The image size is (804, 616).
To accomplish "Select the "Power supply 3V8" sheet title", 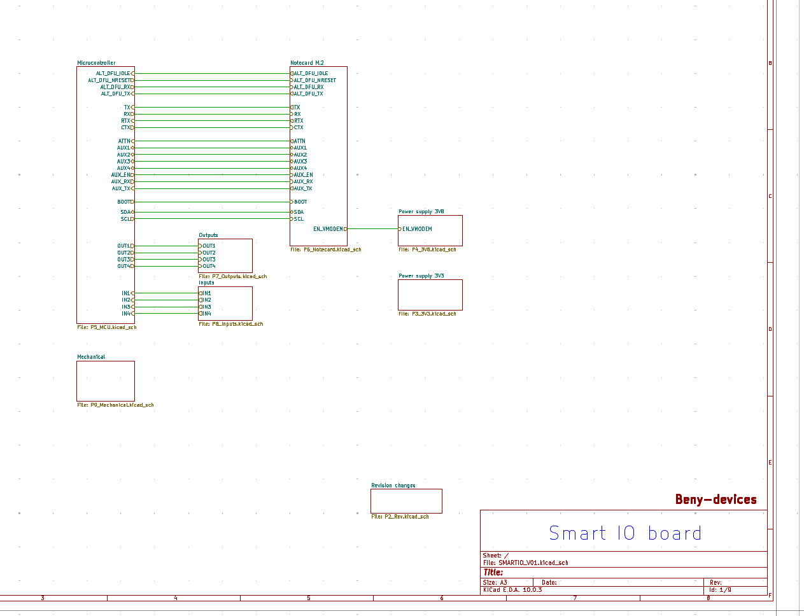I will [421, 212].
